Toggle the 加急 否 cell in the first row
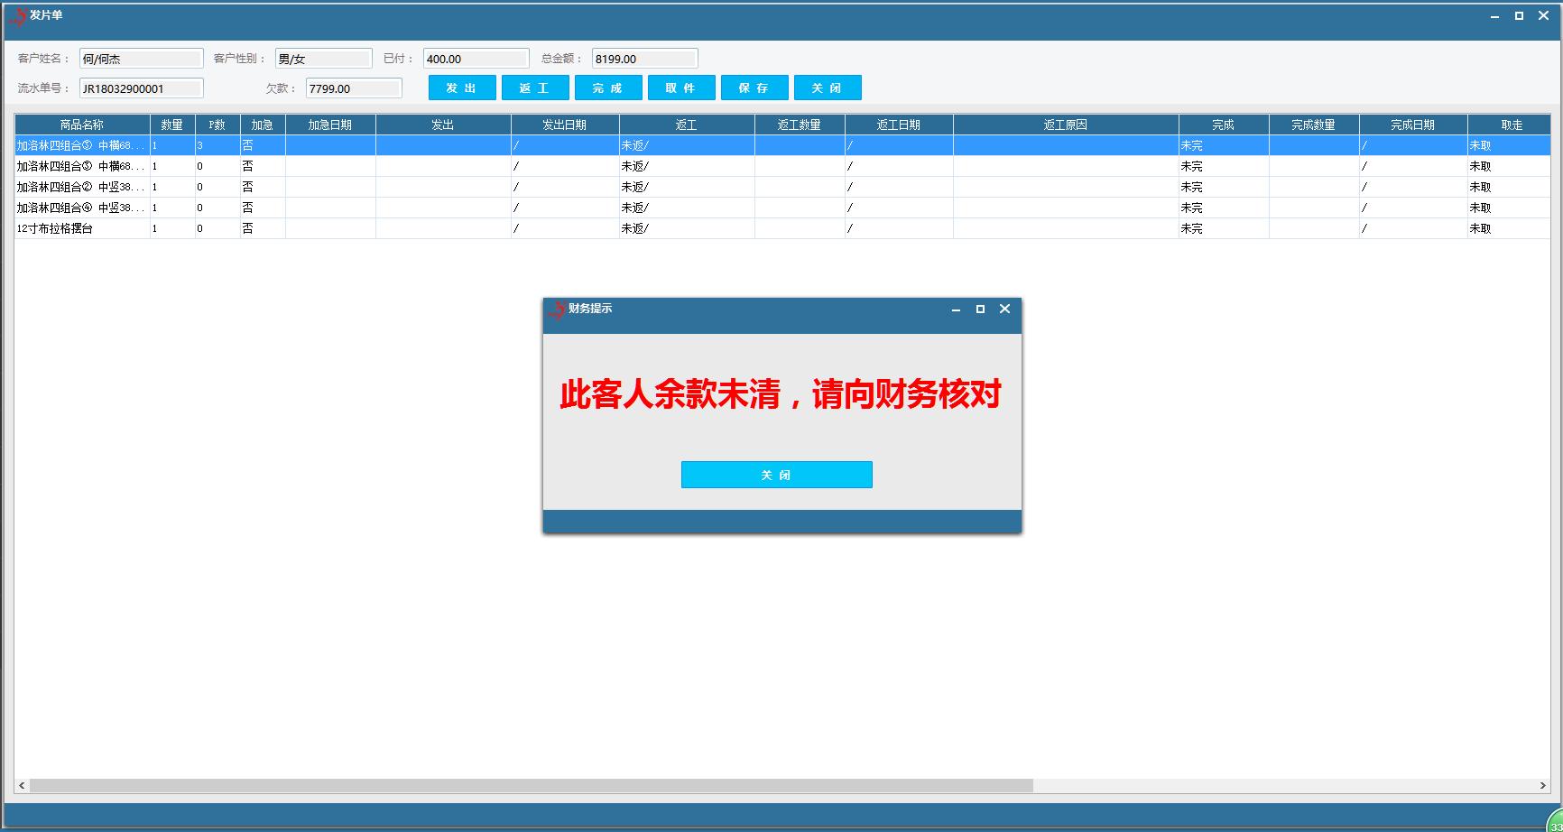This screenshot has width=1563, height=832. click(x=262, y=145)
